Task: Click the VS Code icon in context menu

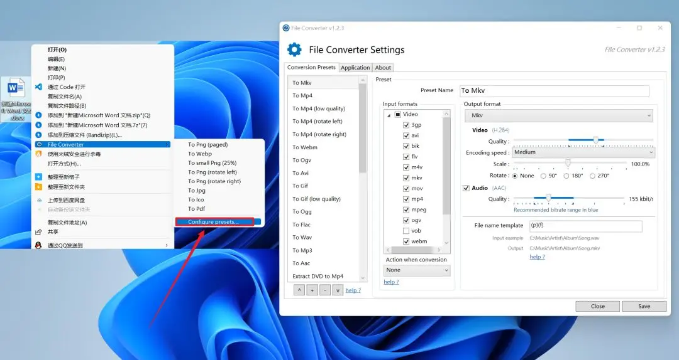Action: 38,87
